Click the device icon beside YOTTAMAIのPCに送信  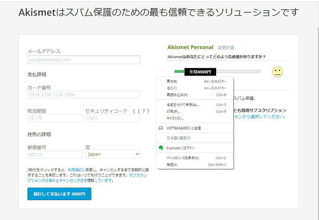(161, 128)
